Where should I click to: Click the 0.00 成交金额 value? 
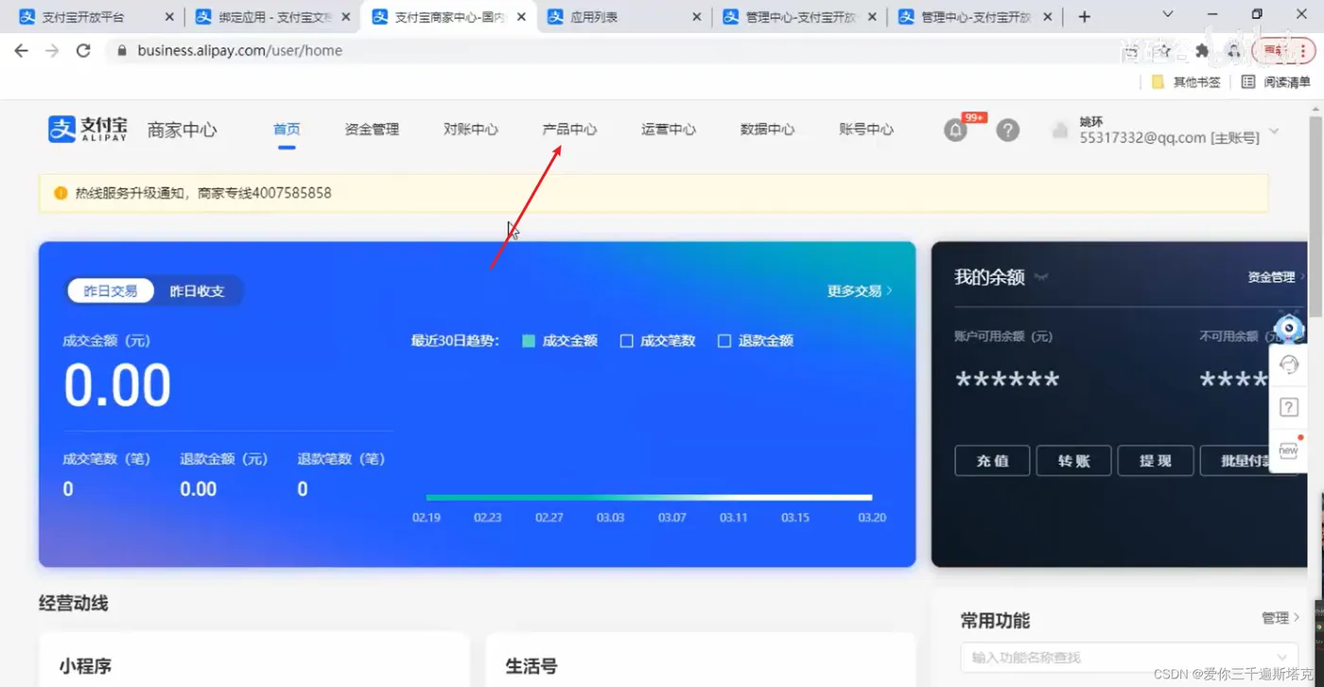[117, 385]
